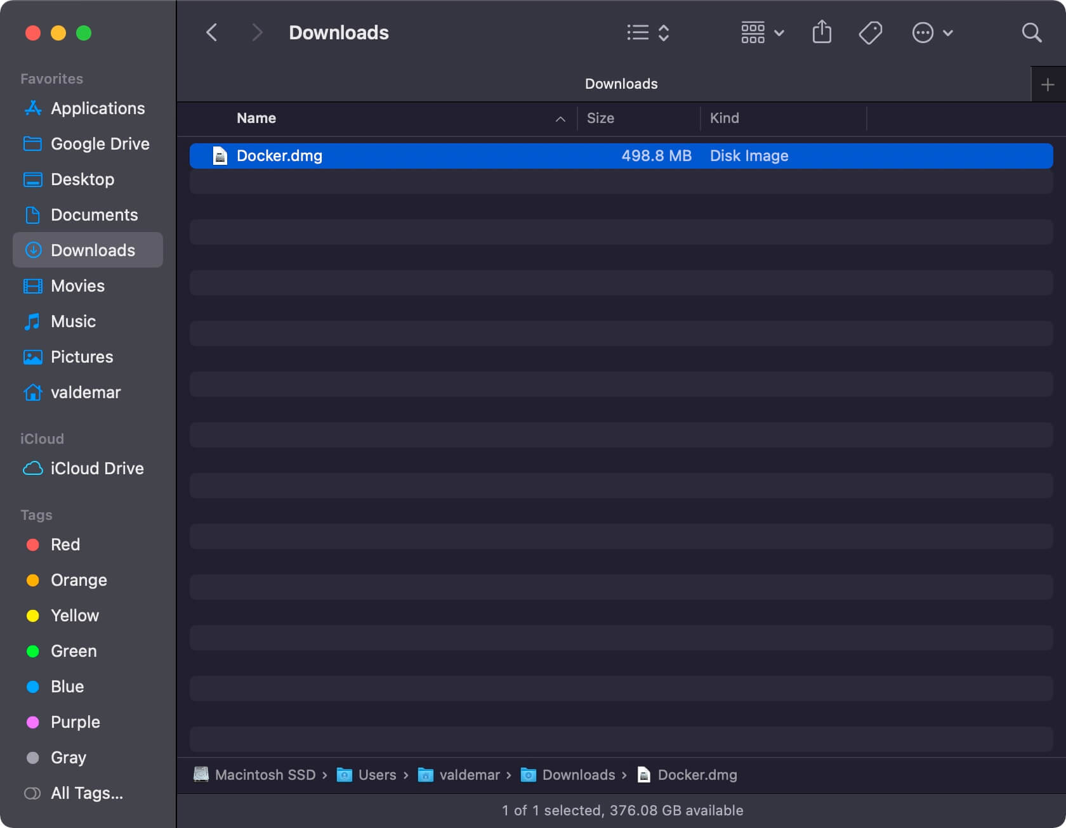
Task: Sort by the Kind column header
Action: 724,118
